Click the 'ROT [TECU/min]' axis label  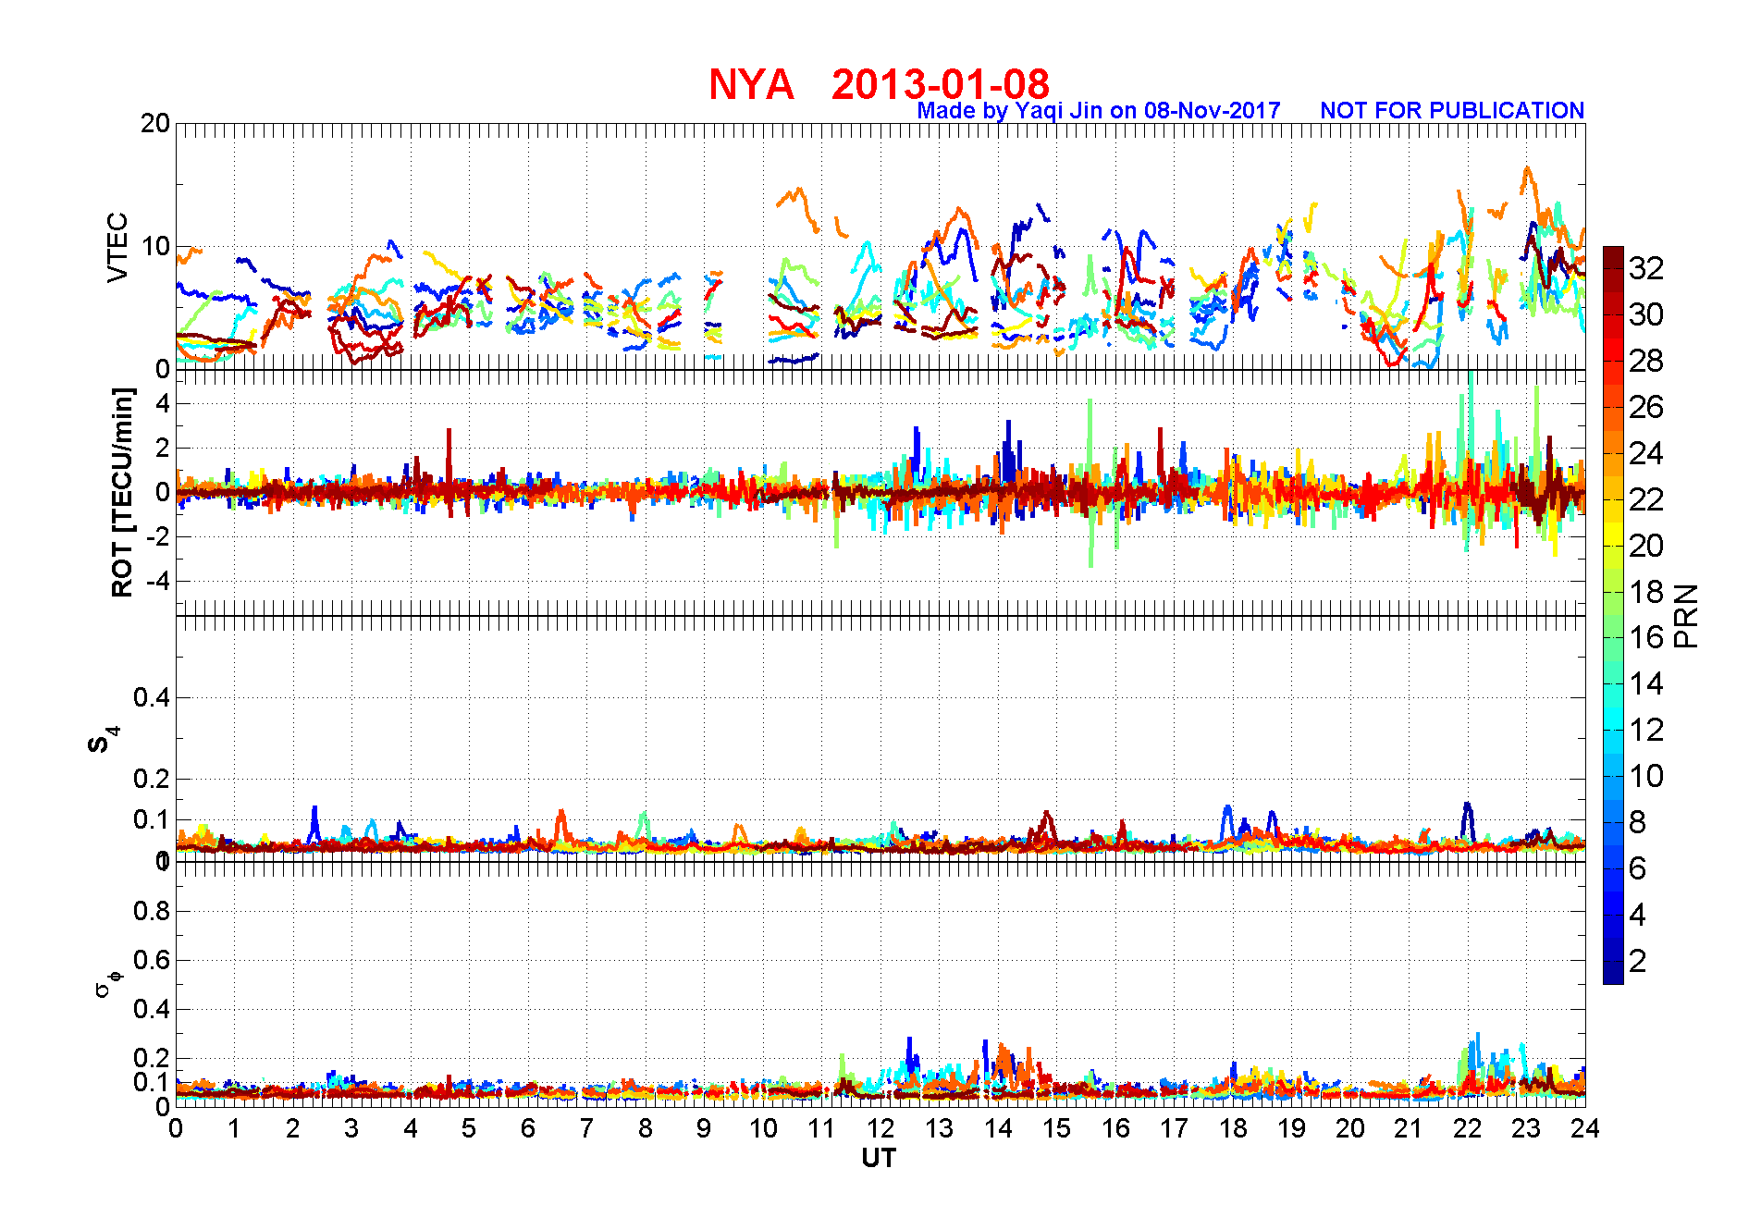tap(122, 492)
